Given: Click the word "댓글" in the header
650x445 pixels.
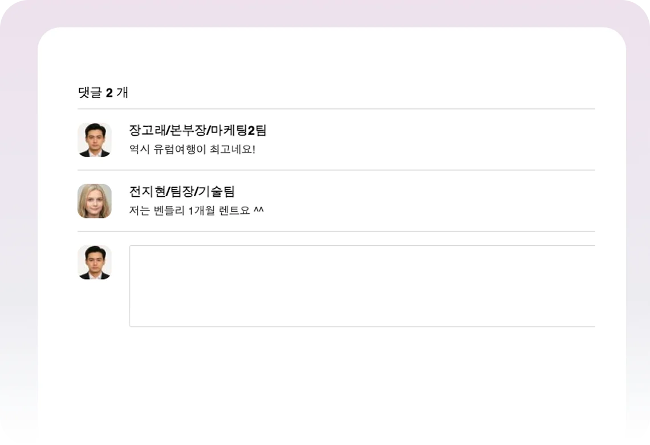Looking at the screenshot, I should click(90, 92).
